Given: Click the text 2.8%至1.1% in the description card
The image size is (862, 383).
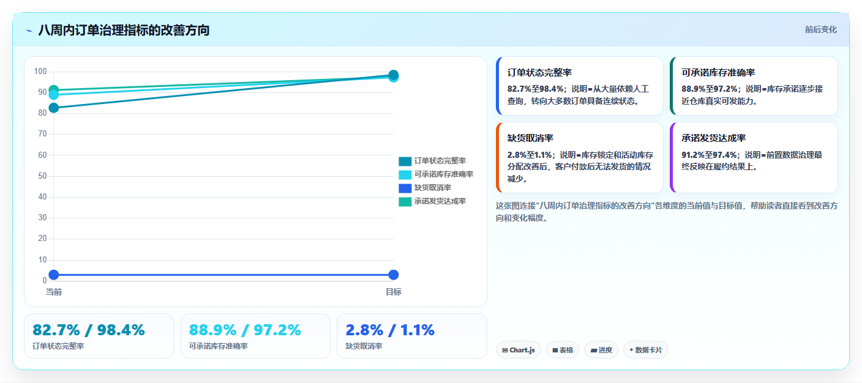Looking at the screenshot, I should pos(530,155).
